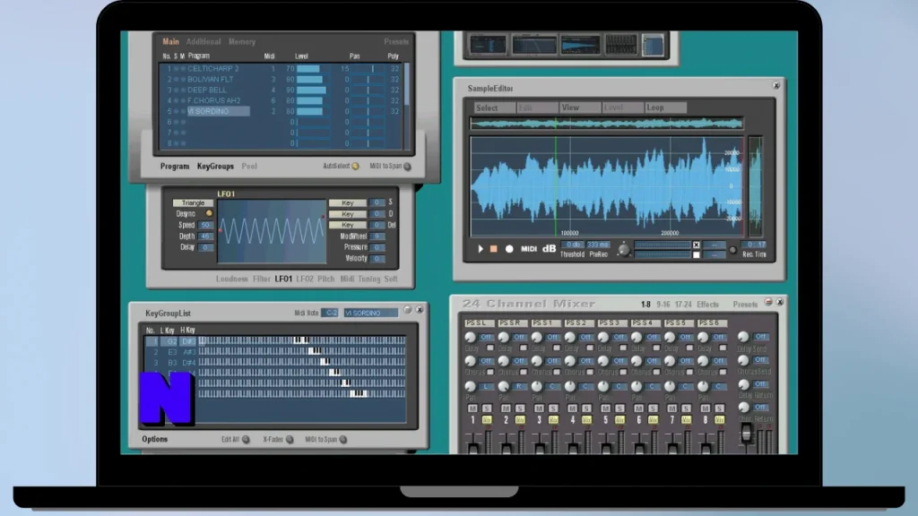Move the channel 5 volume fader
Viewport: 918px width, 516px height.
pyautogui.click(x=607, y=448)
